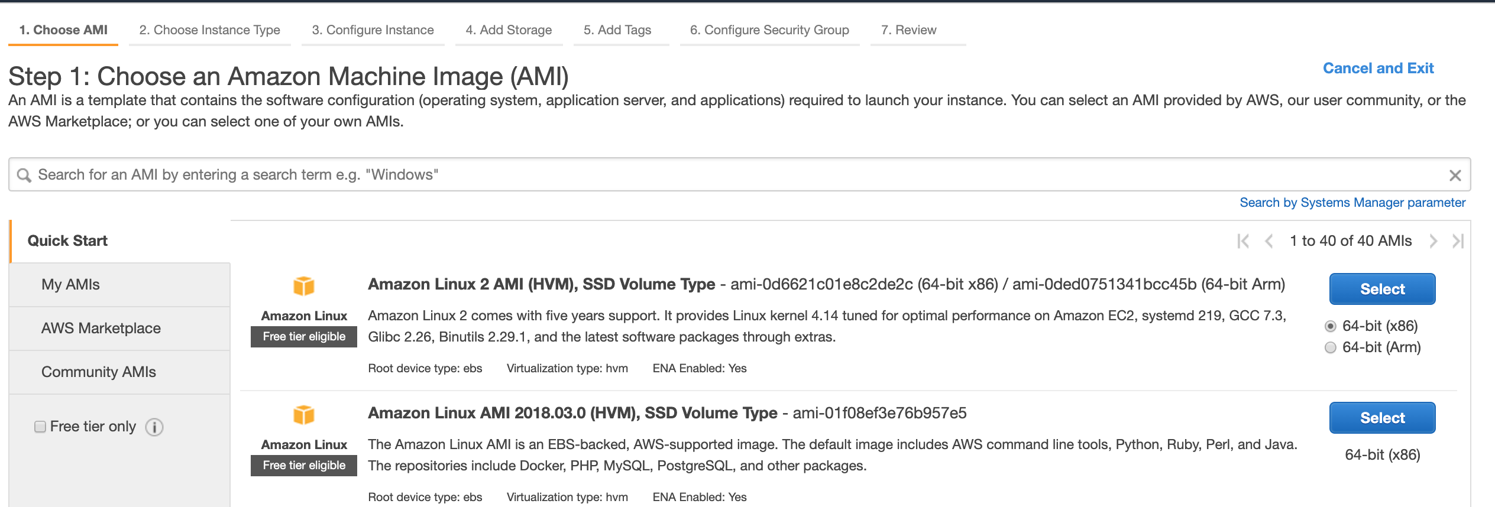Viewport: 1495px width, 507px height.
Task: Go to next page of AMIs
Action: point(1433,241)
